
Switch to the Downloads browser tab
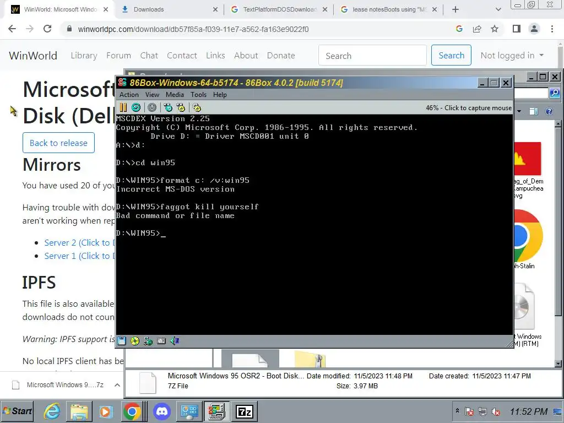coord(169,10)
